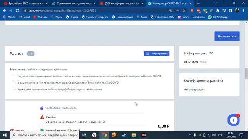Image resolution: width=248 pixels, height=139 pixels.
Task: Open the YouTube bookmark
Action: pyautogui.click(x=40, y=17)
